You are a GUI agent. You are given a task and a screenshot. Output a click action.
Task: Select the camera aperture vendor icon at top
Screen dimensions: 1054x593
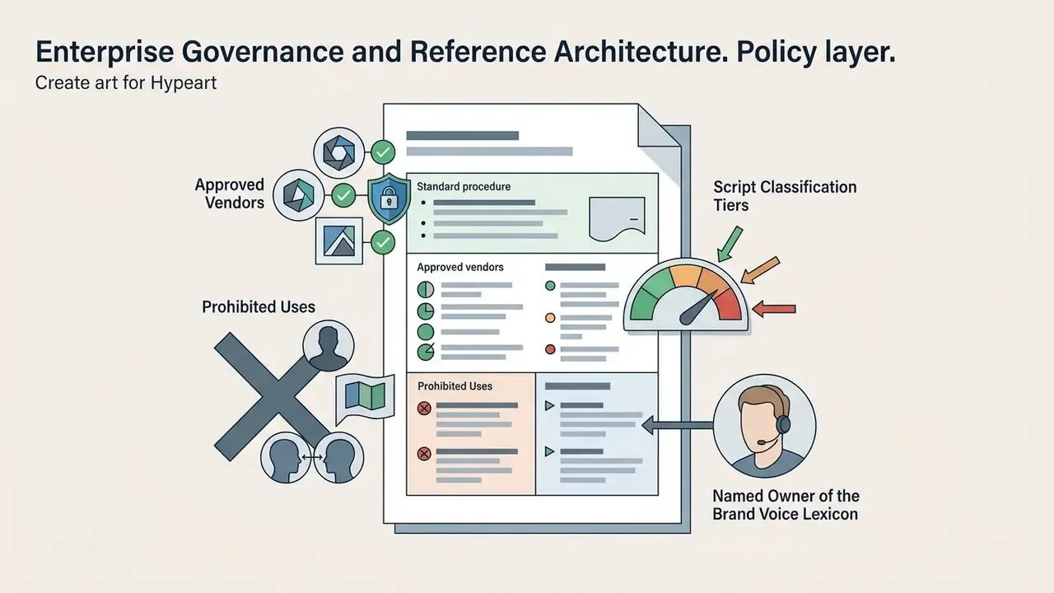pos(338,152)
